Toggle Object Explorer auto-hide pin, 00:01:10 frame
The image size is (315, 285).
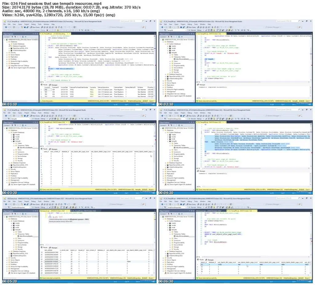click(35, 34)
